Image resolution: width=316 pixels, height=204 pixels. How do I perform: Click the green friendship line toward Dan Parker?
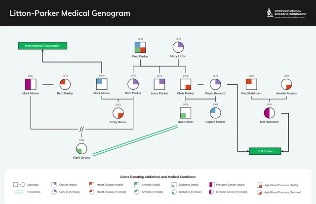click(x=135, y=140)
